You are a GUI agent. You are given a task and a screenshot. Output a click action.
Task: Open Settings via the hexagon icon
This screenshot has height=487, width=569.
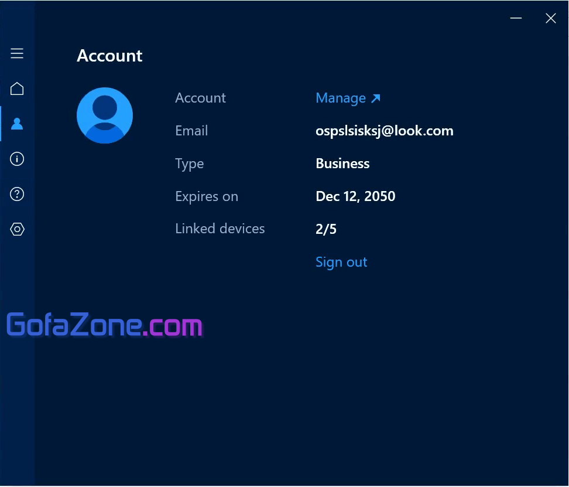pos(17,229)
